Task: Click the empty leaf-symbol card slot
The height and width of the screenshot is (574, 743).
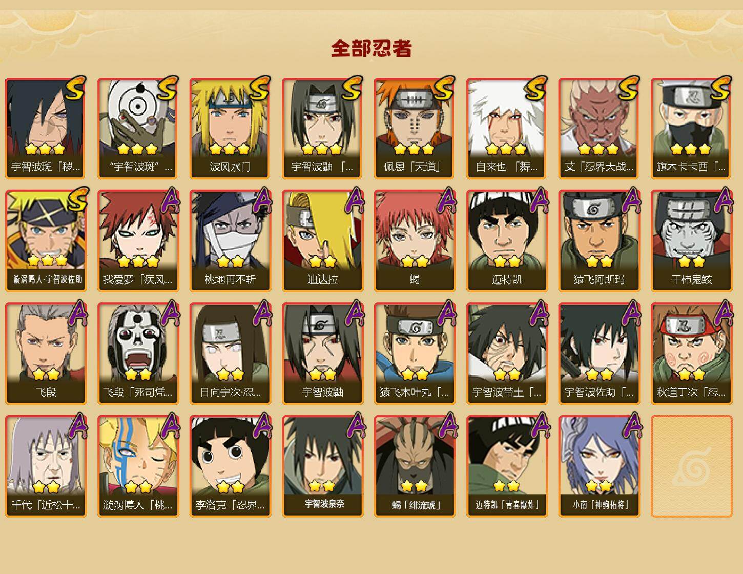Action: click(x=691, y=466)
